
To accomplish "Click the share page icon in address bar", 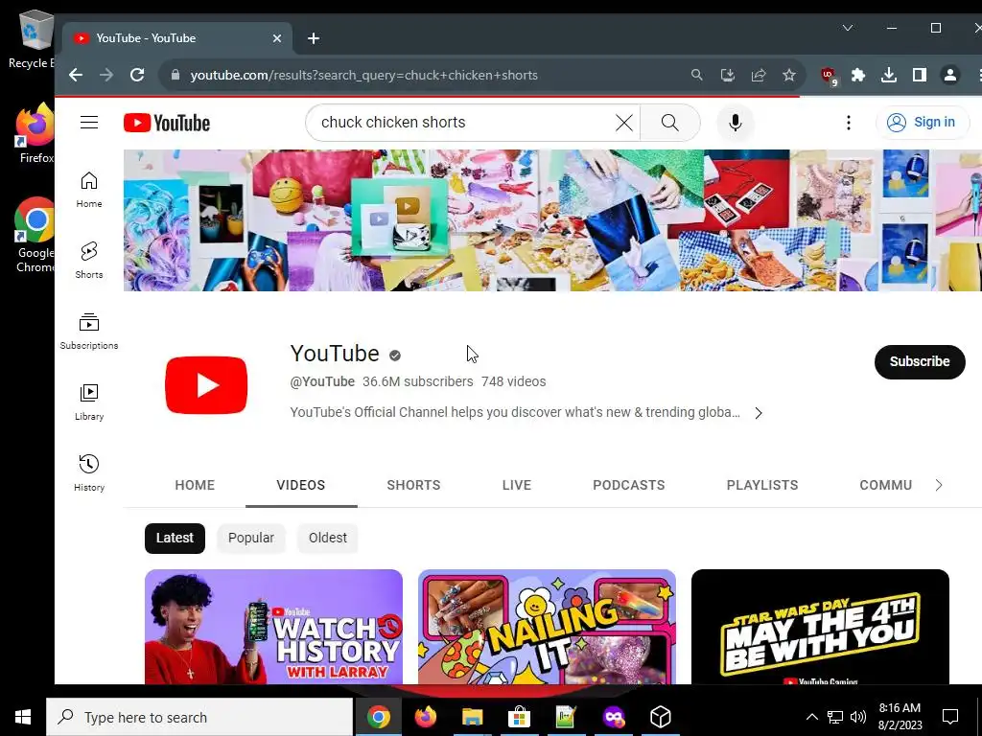I will coord(759,75).
